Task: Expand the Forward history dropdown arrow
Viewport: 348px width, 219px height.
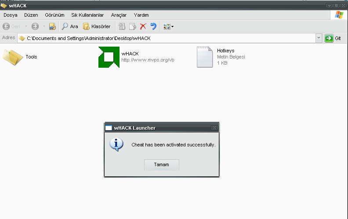Action: pos(44,26)
